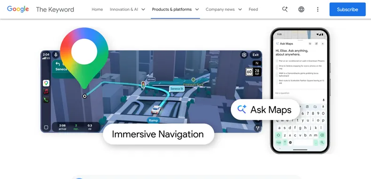Tap the N compass indicator
The width and height of the screenshot is (371, 179).
(257, 63)
